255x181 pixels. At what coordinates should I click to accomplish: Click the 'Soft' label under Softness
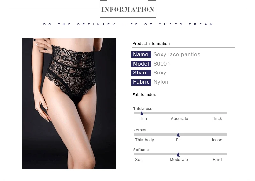click(139, 160)
